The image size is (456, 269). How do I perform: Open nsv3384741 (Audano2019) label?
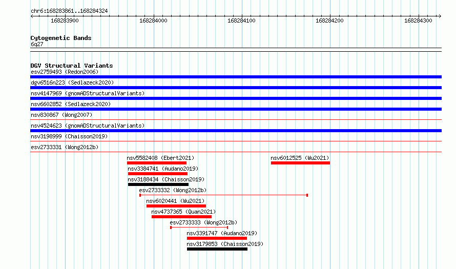point(163,169)
